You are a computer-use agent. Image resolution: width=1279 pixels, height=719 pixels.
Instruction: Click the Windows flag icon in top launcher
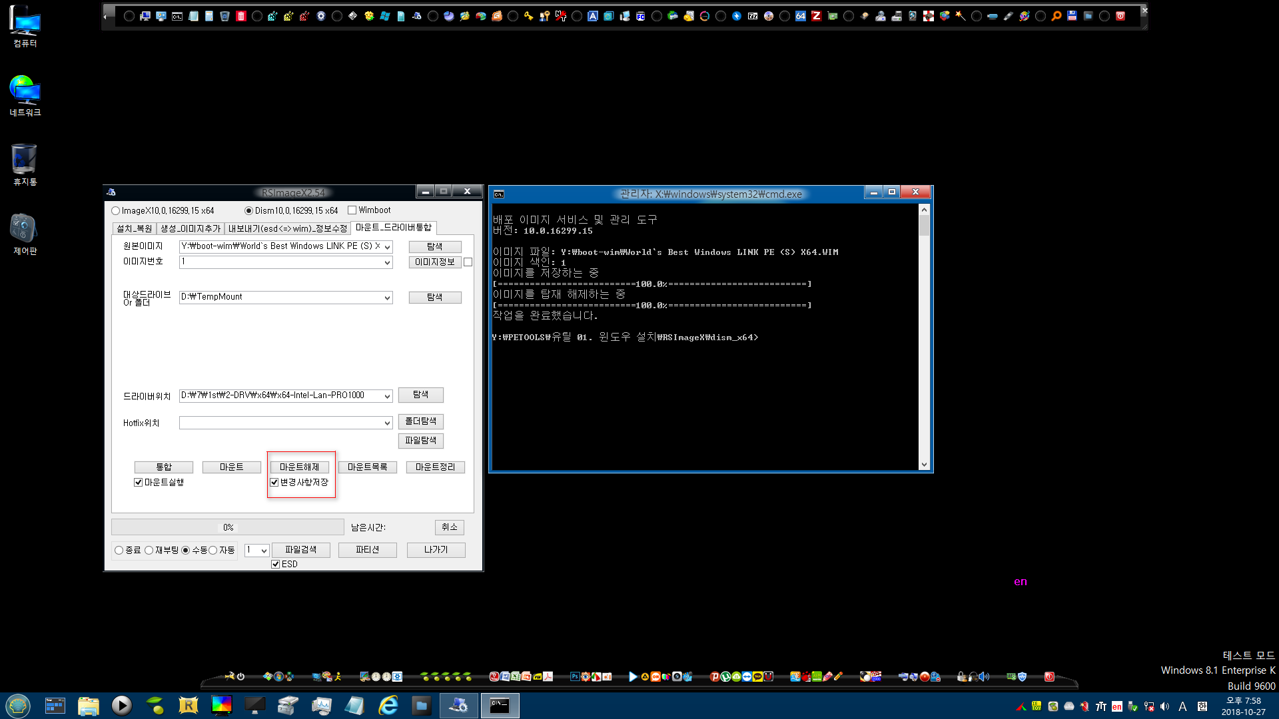point(385,16)
